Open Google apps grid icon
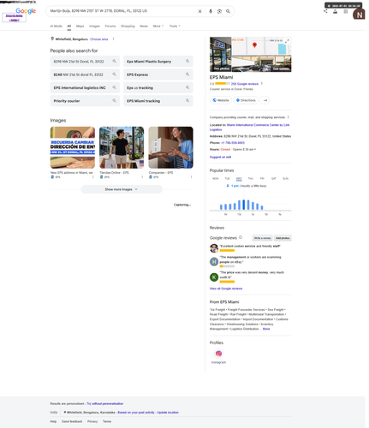 [x=346, y=11]
